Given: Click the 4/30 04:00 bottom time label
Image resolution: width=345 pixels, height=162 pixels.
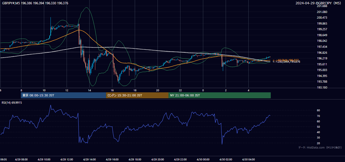Looking at the screenshot, I should pyautogui.click(x=248, y=160).
